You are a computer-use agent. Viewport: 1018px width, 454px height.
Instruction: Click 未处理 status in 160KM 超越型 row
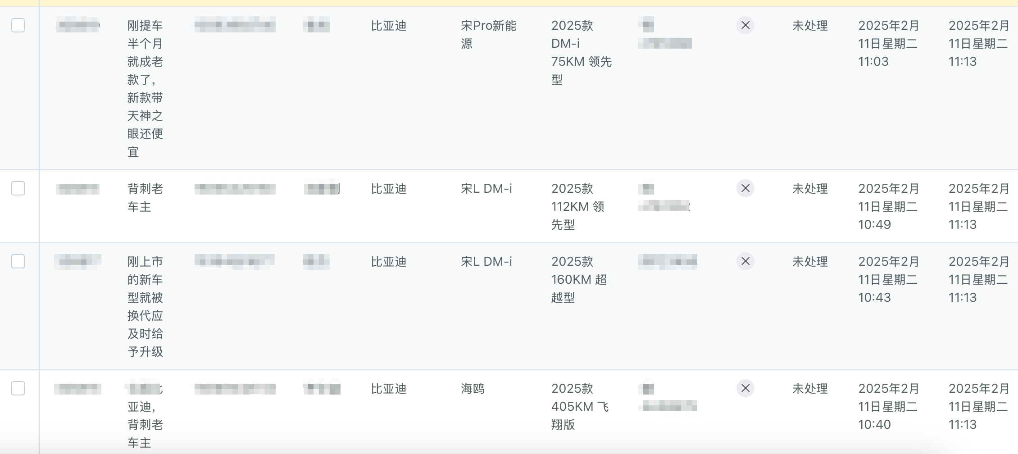[x=810, y=262]
